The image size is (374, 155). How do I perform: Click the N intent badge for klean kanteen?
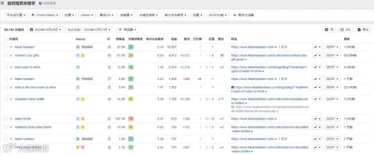[78, 47]
